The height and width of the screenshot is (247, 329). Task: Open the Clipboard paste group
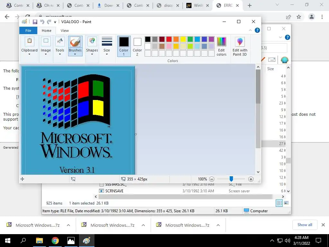point(29,46)
